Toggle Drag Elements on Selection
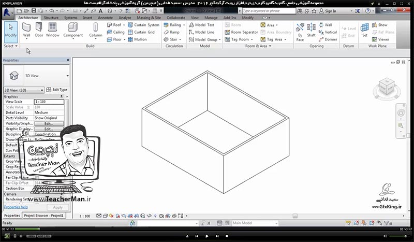The image size is (414, 242). 380,223
